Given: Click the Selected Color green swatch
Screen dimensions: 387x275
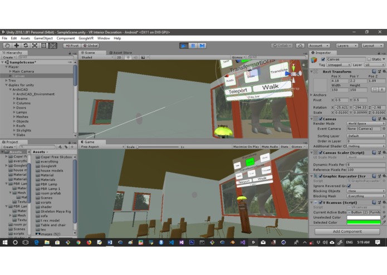Looking at the screenshot, I should coord(364,223).
